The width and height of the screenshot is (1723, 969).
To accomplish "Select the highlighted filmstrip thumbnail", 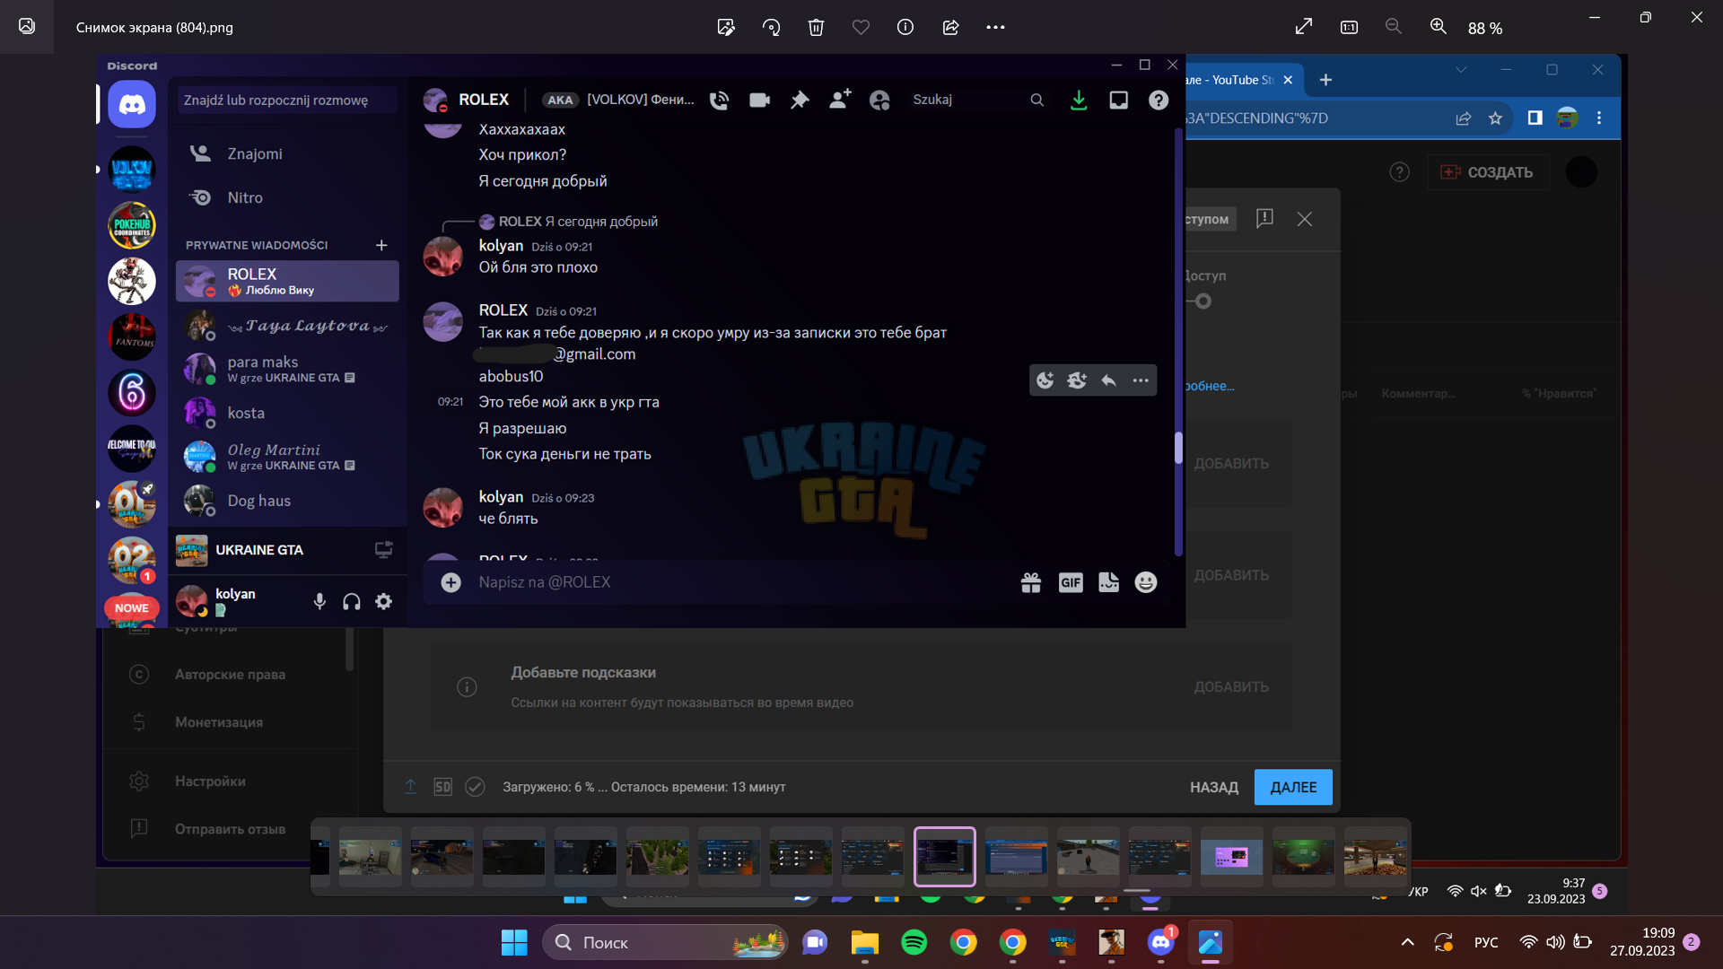I will point(944,857).
